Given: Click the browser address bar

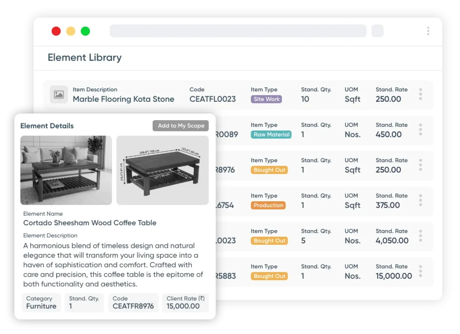Looking at the screenshot, I should click(x=238, y=31).
